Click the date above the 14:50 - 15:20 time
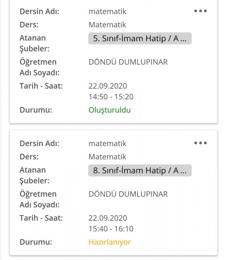 [108, 86]
